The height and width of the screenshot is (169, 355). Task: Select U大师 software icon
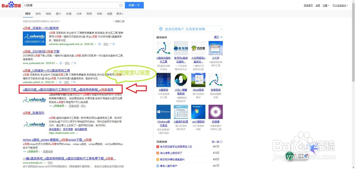pyautogui.click(x=215, y=48)
